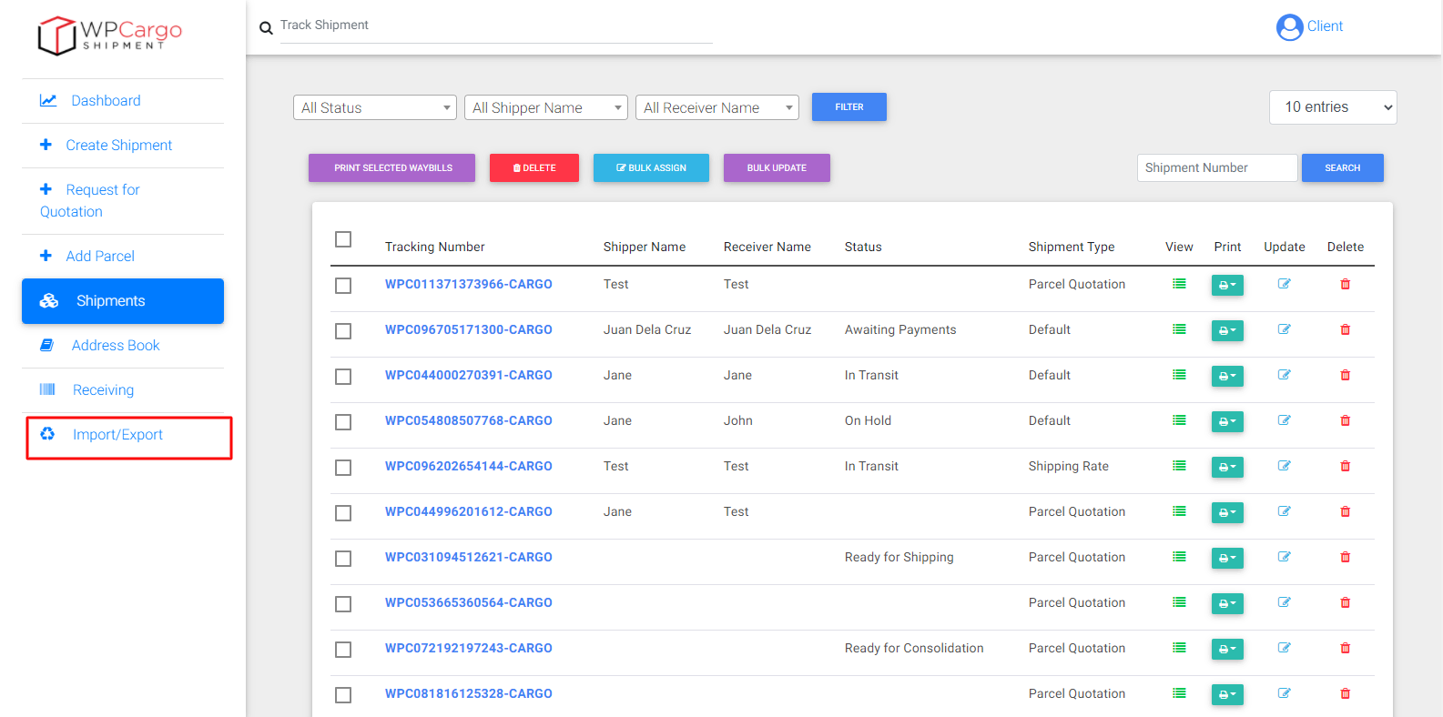Click update pencil icon for WPC096705171300-CARGO
The image size is (1443, 717).
tap(1284, 329)
